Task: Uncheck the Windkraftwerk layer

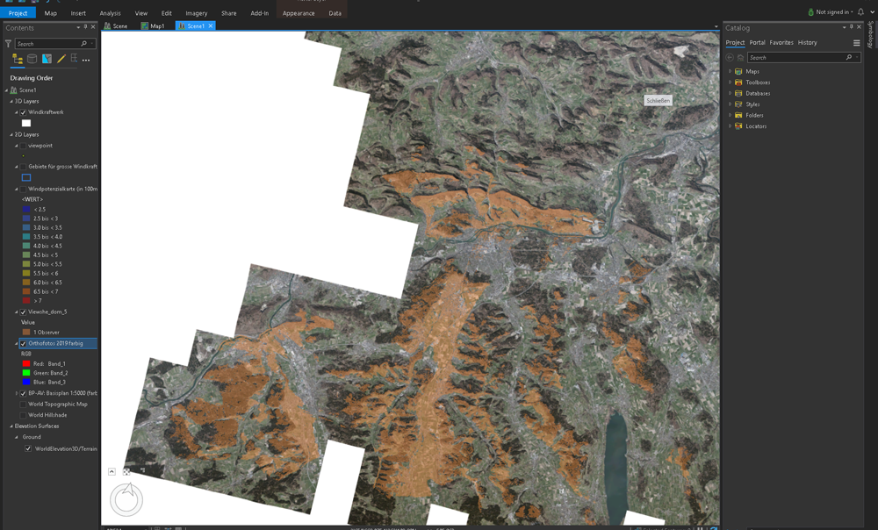Action: (x=24, y=112)
